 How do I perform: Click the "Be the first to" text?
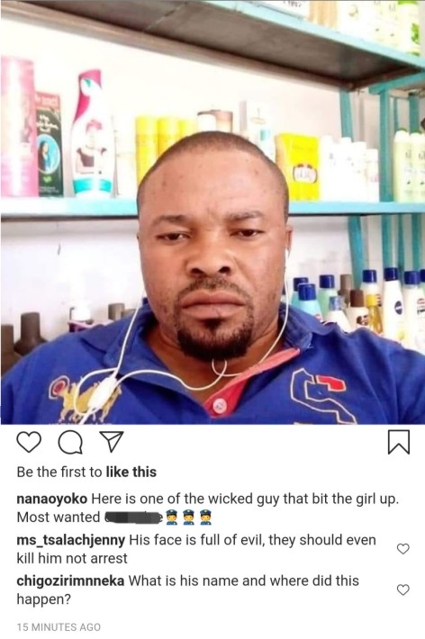[59, 472]
